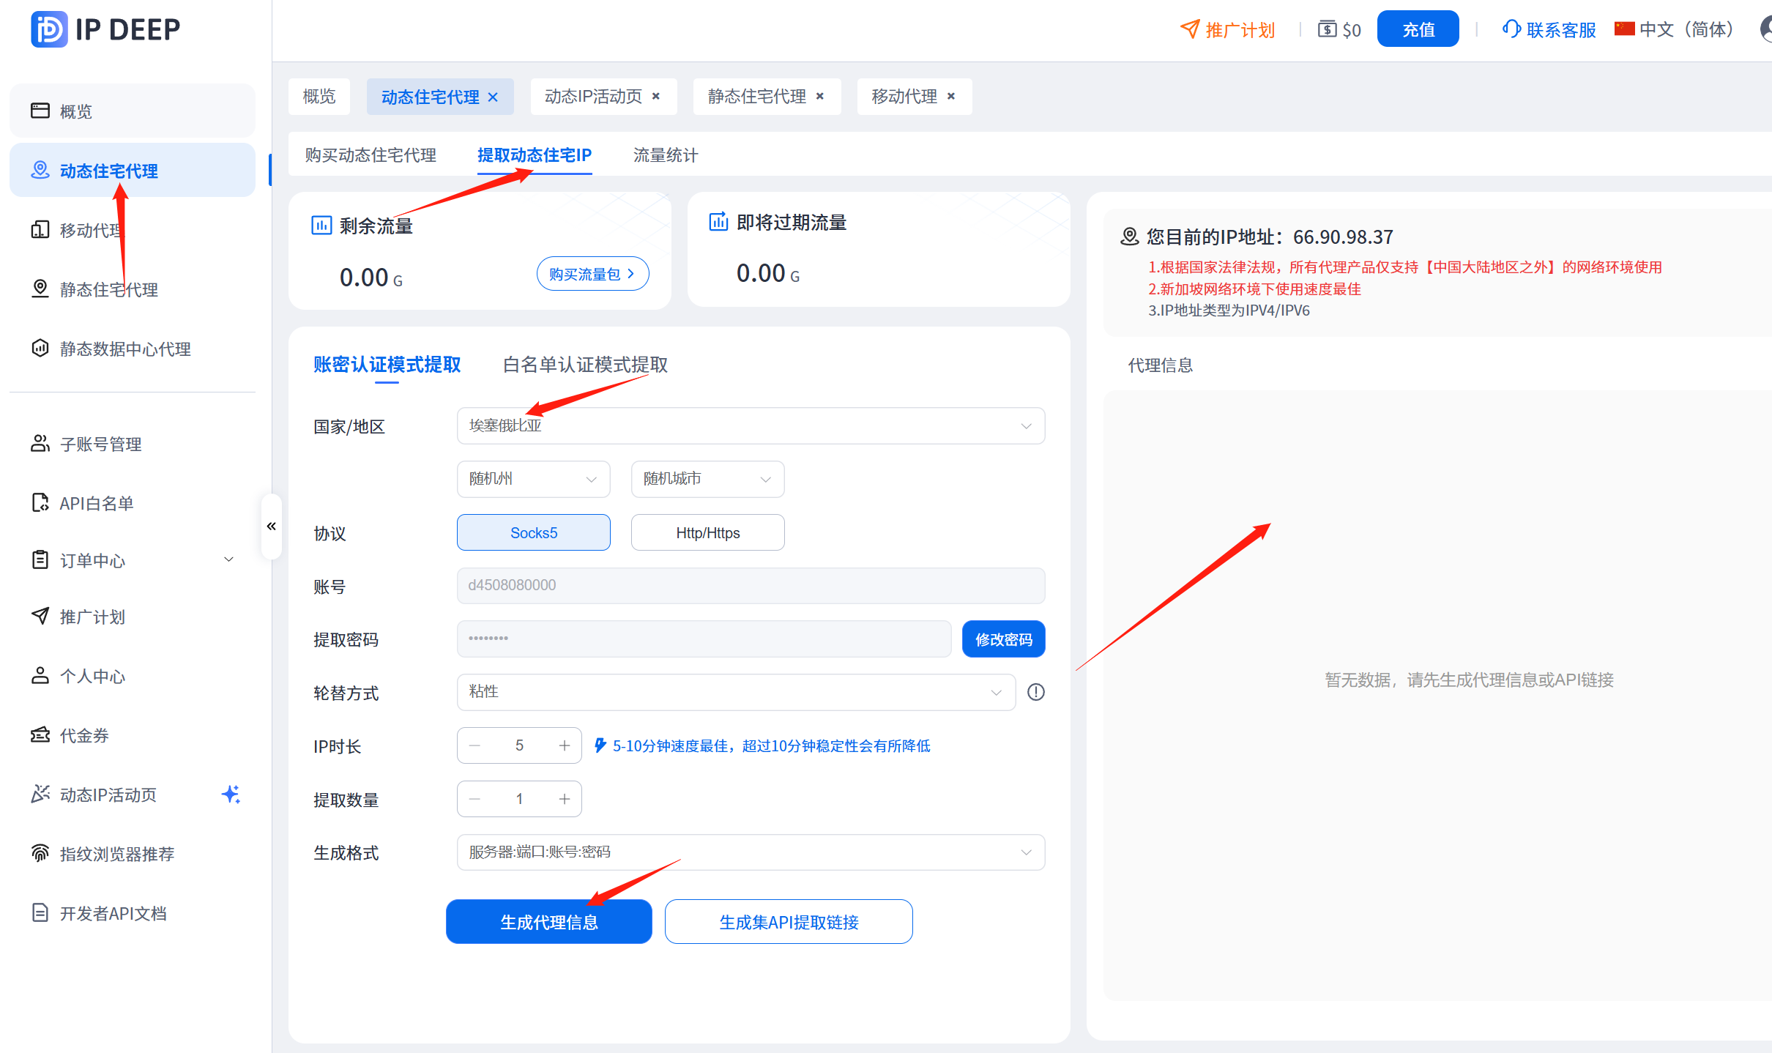Open 静态住宅代理 in the sidebar
The height and width of the screenshot is (1053, 1772).
point(132,289)
